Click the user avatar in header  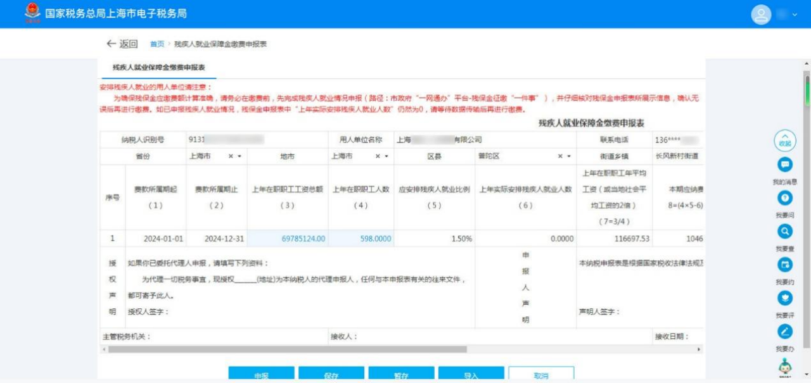click(x=761, y=15)
